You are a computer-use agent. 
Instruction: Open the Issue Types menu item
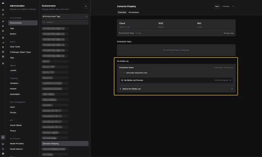point(15,47)
